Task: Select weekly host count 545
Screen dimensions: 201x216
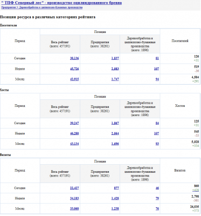Action: (x=197, y=132)
